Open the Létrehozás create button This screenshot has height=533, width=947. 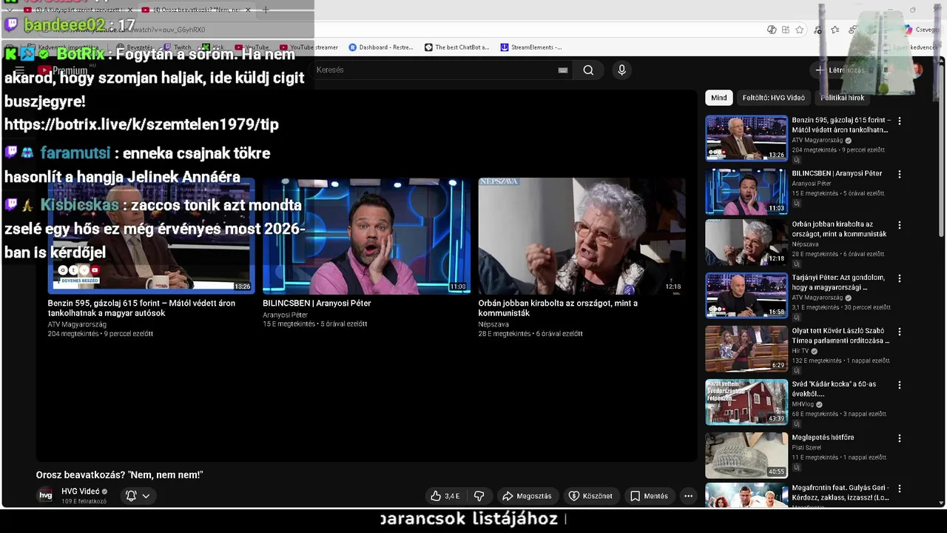click(x=840, y=70)
